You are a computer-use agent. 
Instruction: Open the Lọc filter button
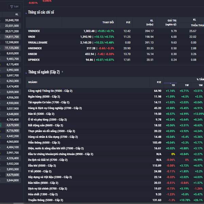coord(14,6)
